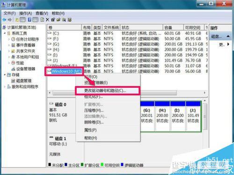The width and height of the screenshot is (234, 175).
Task: Collapse the 磁盘... actions section arrow
Action: point(228,36)
